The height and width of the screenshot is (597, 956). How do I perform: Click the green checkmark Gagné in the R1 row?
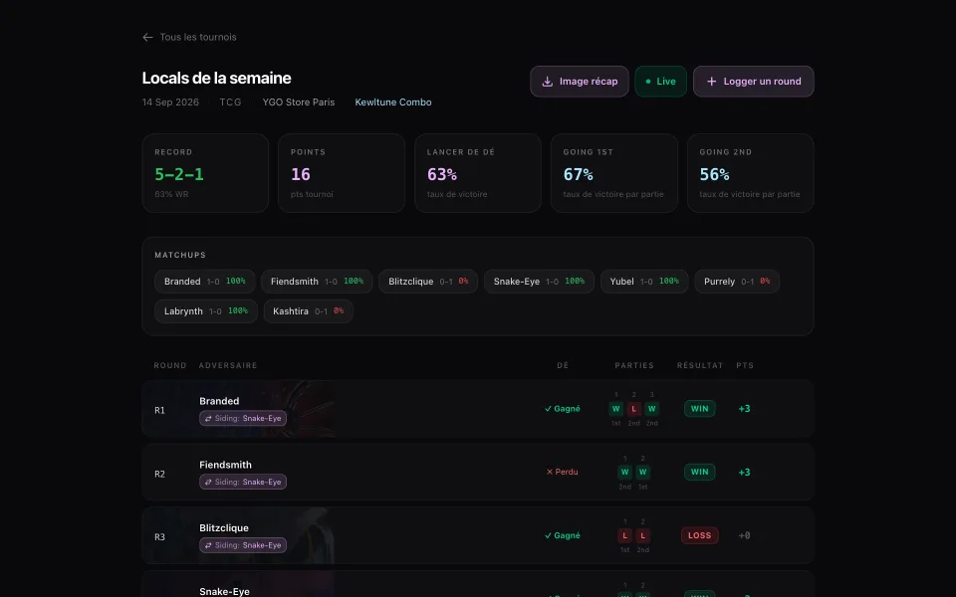coord(562,409)
